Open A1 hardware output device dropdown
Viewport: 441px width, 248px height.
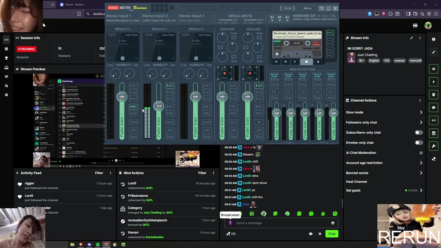coord(272,18)
